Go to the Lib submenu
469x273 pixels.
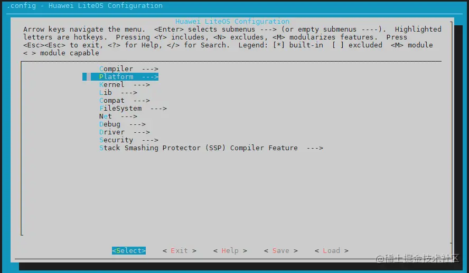118,92
